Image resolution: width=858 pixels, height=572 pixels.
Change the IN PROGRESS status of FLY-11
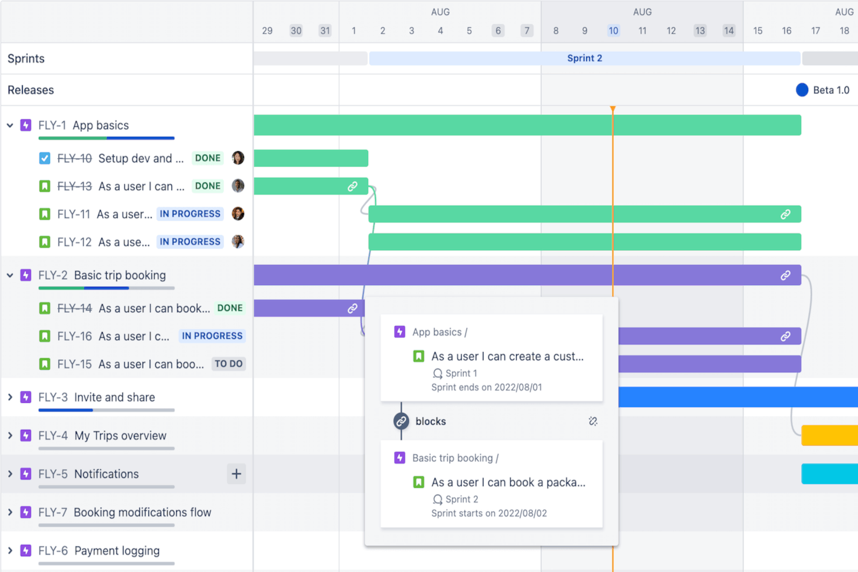click(190, 214)
